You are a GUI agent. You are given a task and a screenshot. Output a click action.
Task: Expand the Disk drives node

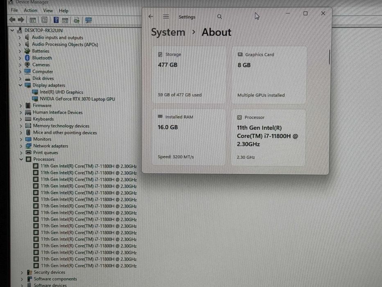click(x=20, y=79)
